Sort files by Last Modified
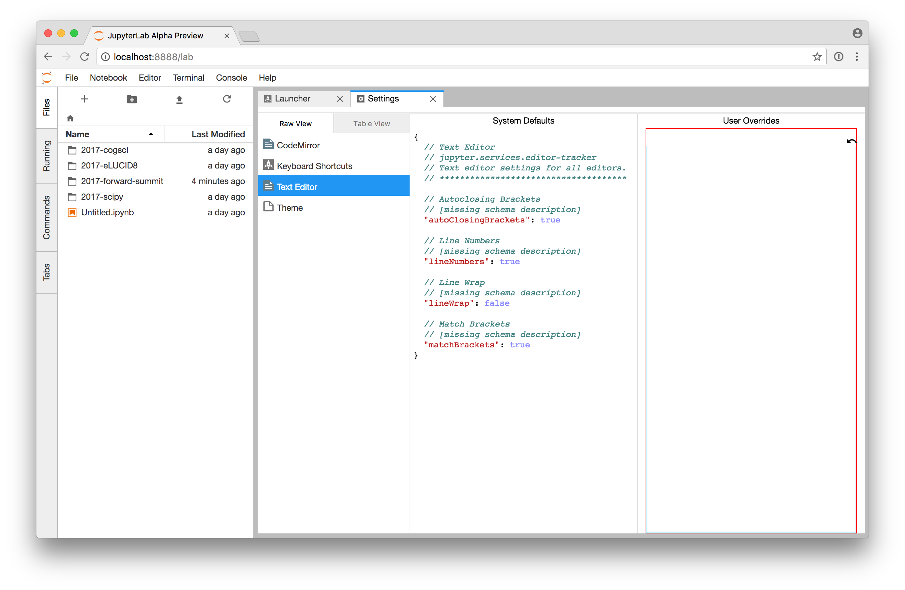905x590 pixels. [x=218, y=134]
